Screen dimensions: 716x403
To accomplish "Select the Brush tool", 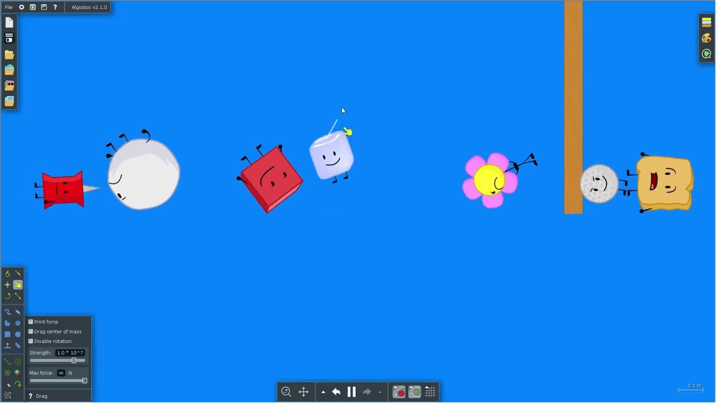I will tap(7, 312).
